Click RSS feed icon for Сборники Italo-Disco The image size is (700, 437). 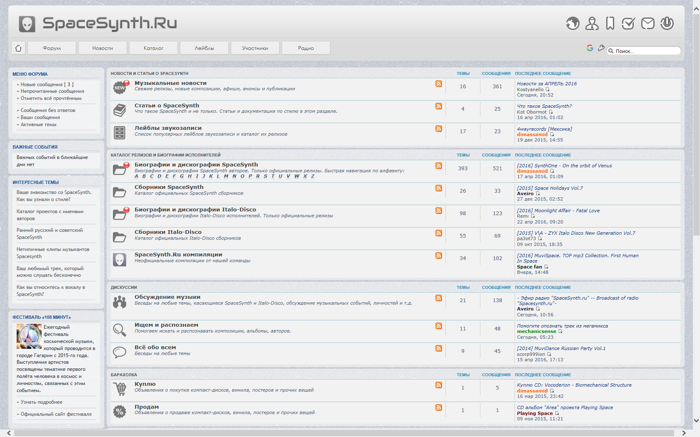438,233
